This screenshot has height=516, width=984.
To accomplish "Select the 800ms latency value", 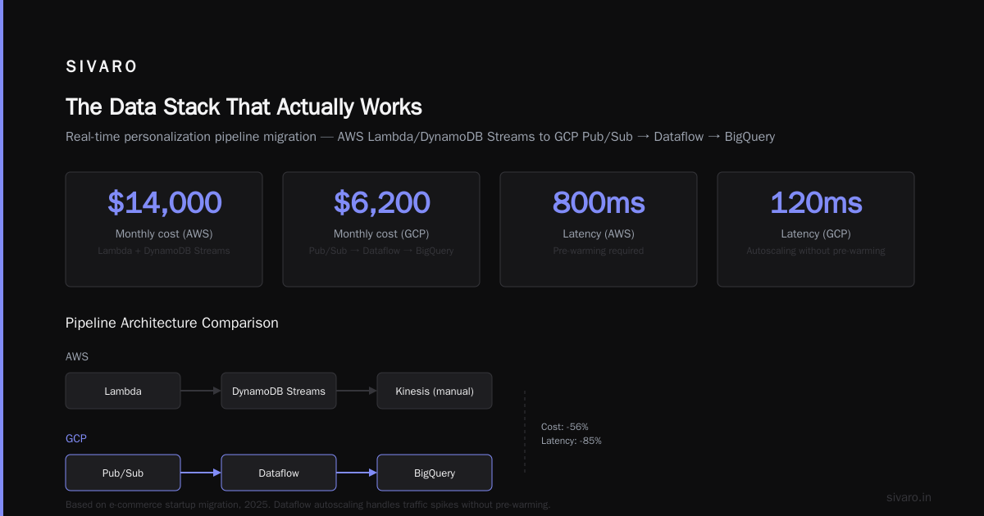I will (599, 203).
